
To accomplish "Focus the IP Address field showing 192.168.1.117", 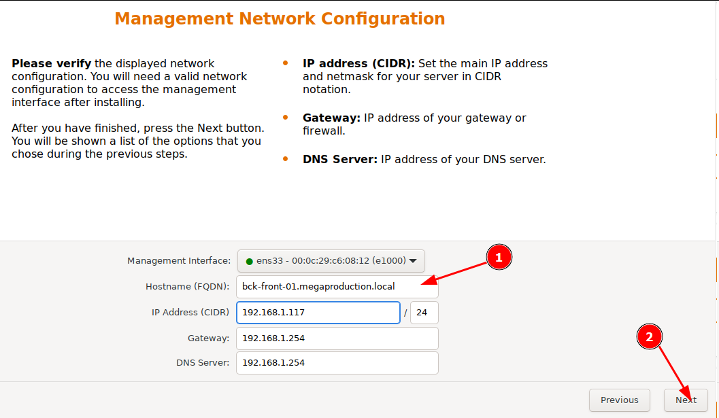I will 318,313.
